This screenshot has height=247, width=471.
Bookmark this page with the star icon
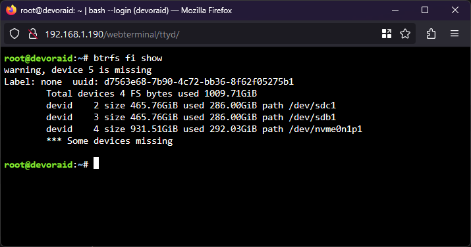tap(405, 34)
